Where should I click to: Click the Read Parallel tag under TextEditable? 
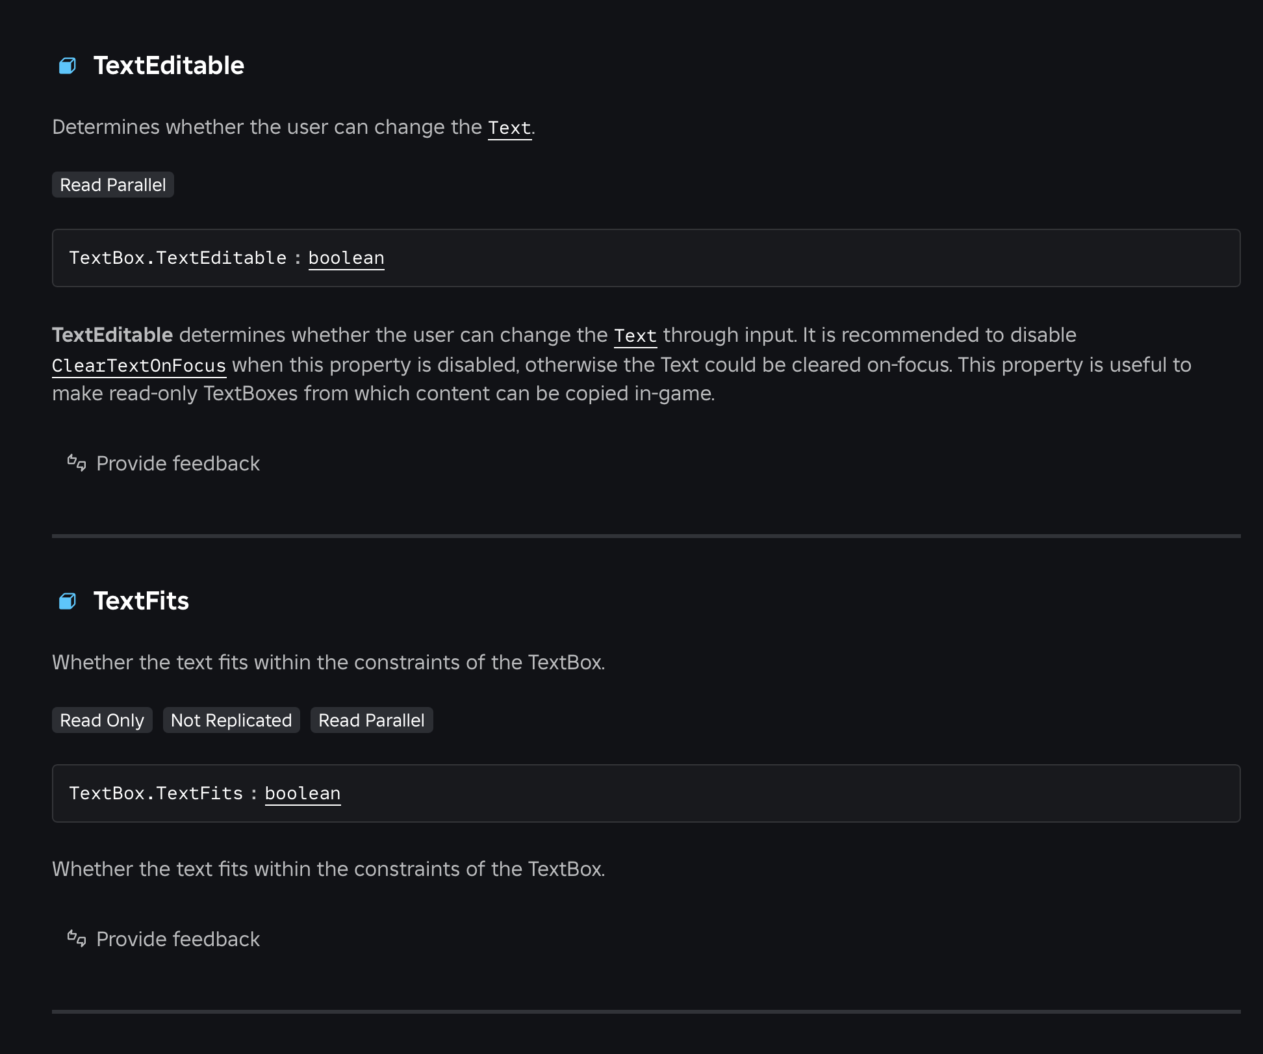(x=113, y=185)
